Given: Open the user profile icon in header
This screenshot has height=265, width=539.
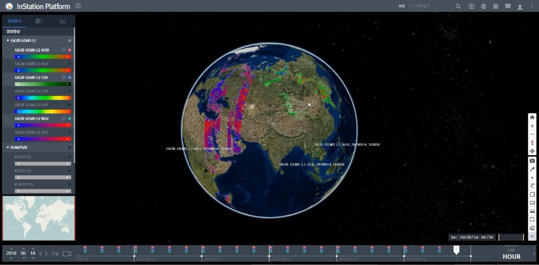Looking at the screenshot, I should tap(520, 6).
